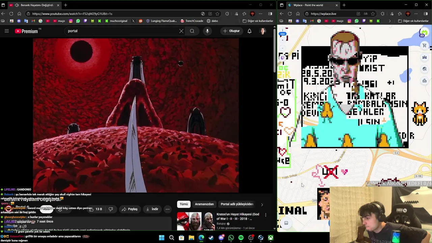This screenshot has height=243, width=432.
Task: Click Kratos'un Hayat Hikayesi video title
Action: pos(238,216)
